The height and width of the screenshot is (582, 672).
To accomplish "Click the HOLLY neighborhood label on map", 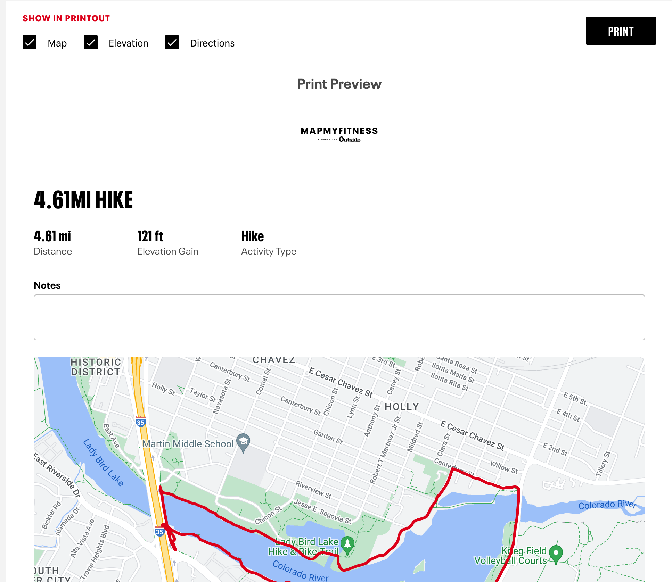I will pos(402,407).
